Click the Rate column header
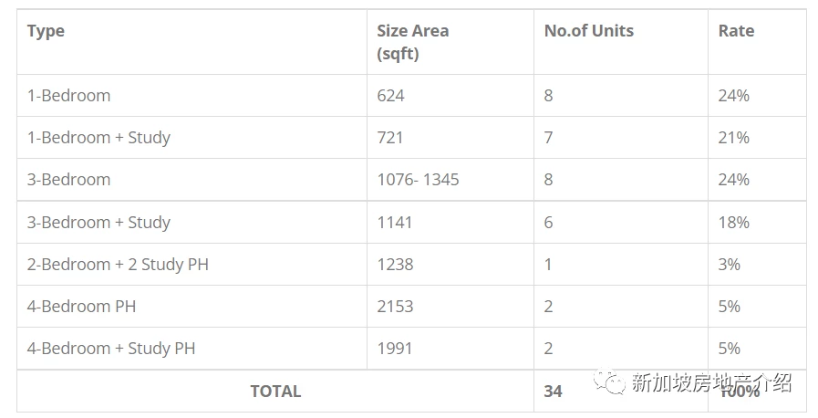Screen dimensions: 818x418 (736, 31)
